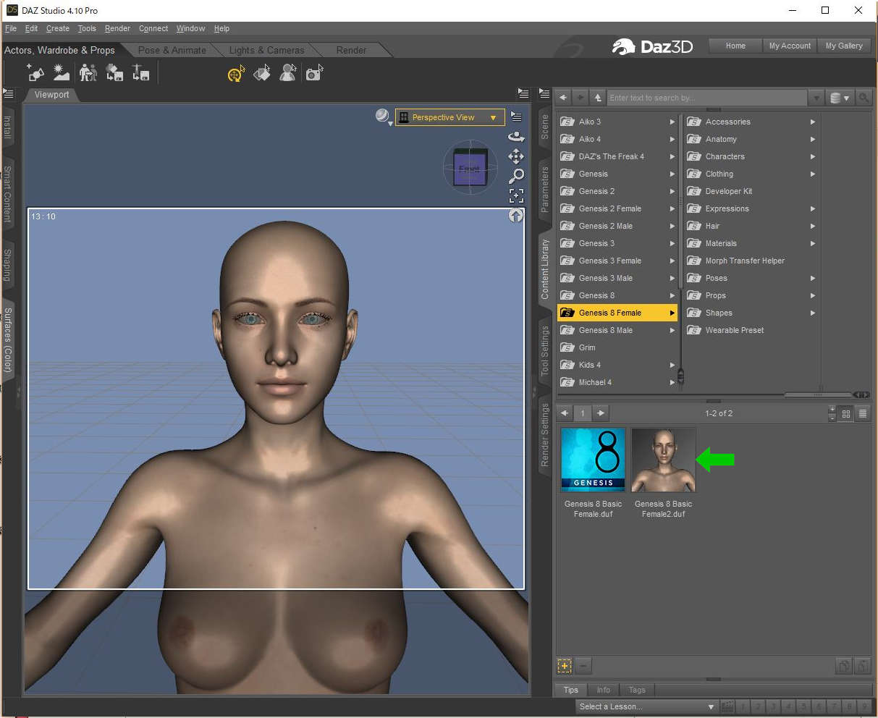This screenshot has width=878, height=718.
Task: Select the Surface Selection tool icon
Action: pyautogui.click(x=262, y=73)
